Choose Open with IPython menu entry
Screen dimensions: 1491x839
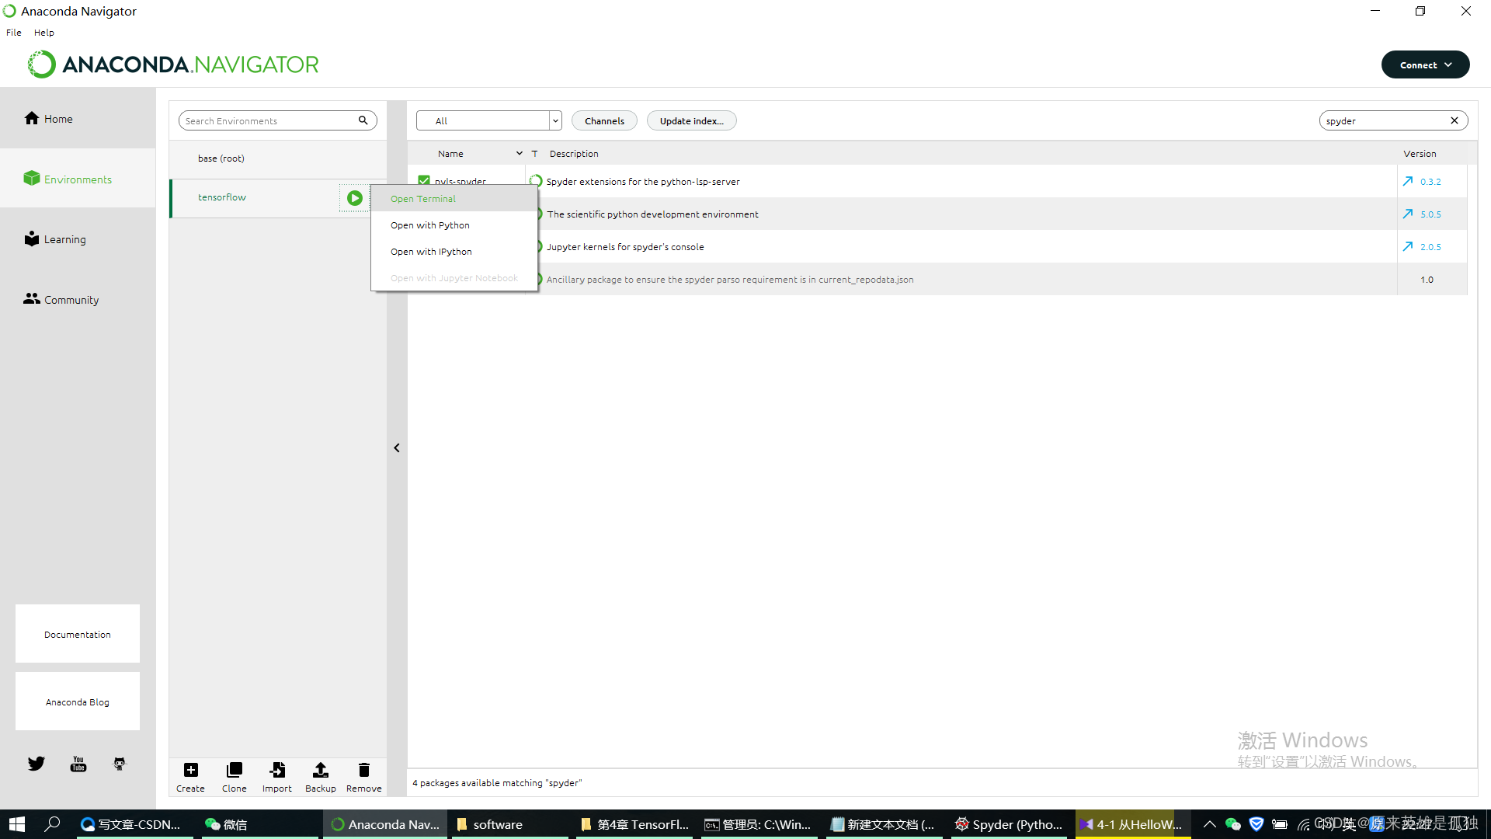tap(431, 252)
